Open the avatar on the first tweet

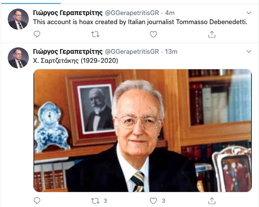point(18,19)
